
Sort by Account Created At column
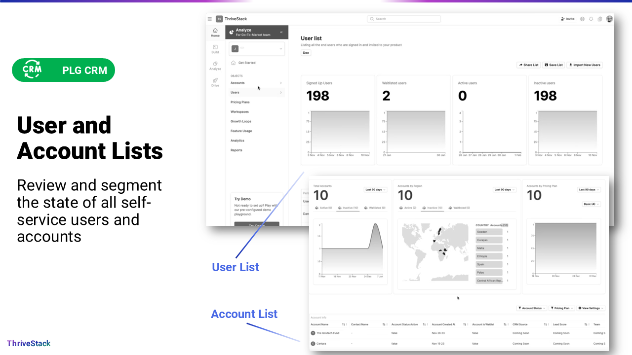[x=465, y=324]
